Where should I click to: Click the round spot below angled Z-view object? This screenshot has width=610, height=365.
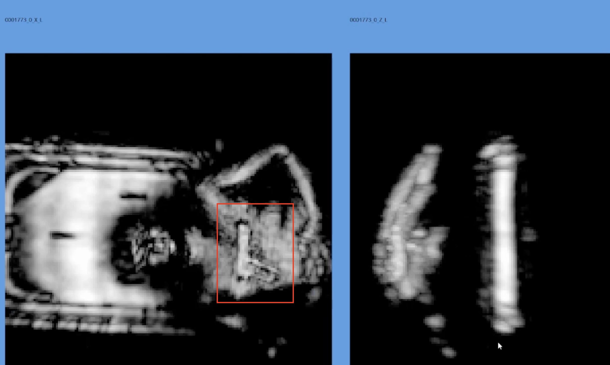tap(435, 322)
